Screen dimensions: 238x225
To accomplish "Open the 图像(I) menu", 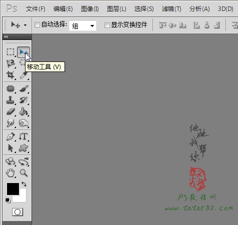I will coord(90,9).
